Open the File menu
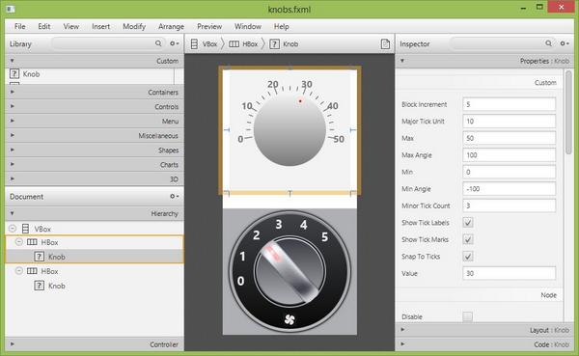The width and height of the screenshot is (579, 356). 20,26
